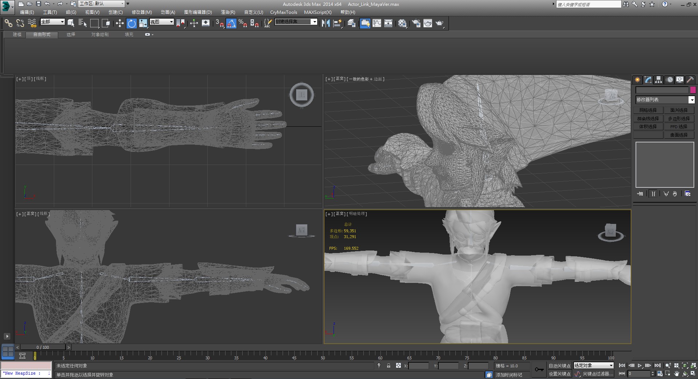Activate the Select and Move tool
Screen dimensions: 698x379
pyautogui.click(x=120, y=23)
